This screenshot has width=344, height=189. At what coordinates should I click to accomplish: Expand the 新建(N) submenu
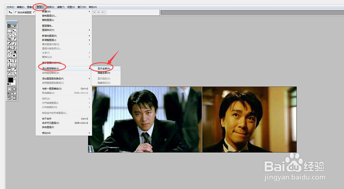[64, 11]
